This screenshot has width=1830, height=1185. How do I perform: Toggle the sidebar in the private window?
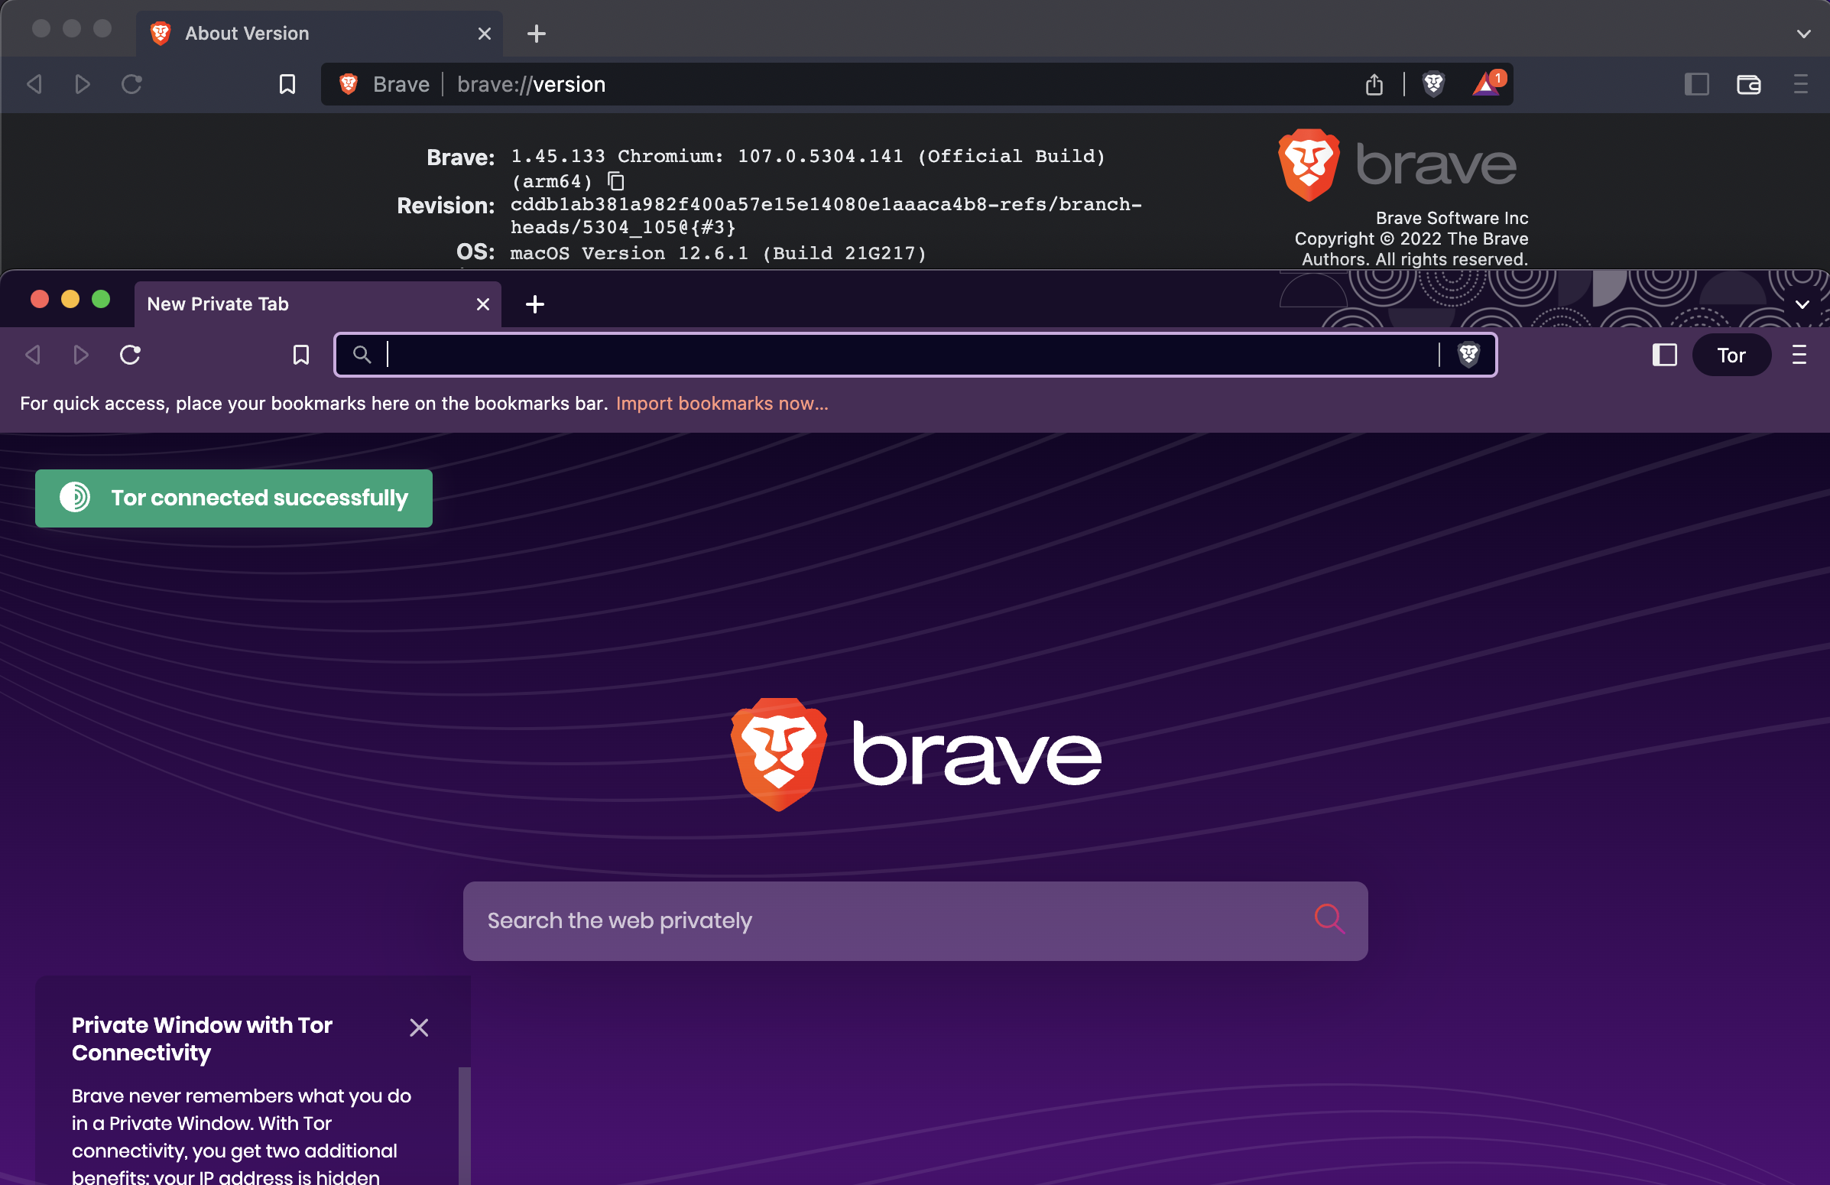click(x=1664, y=355)
